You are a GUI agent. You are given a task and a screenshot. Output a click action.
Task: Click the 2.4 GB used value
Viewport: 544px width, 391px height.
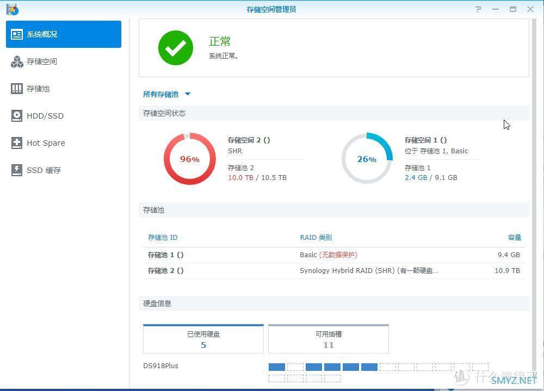[416, 178]
